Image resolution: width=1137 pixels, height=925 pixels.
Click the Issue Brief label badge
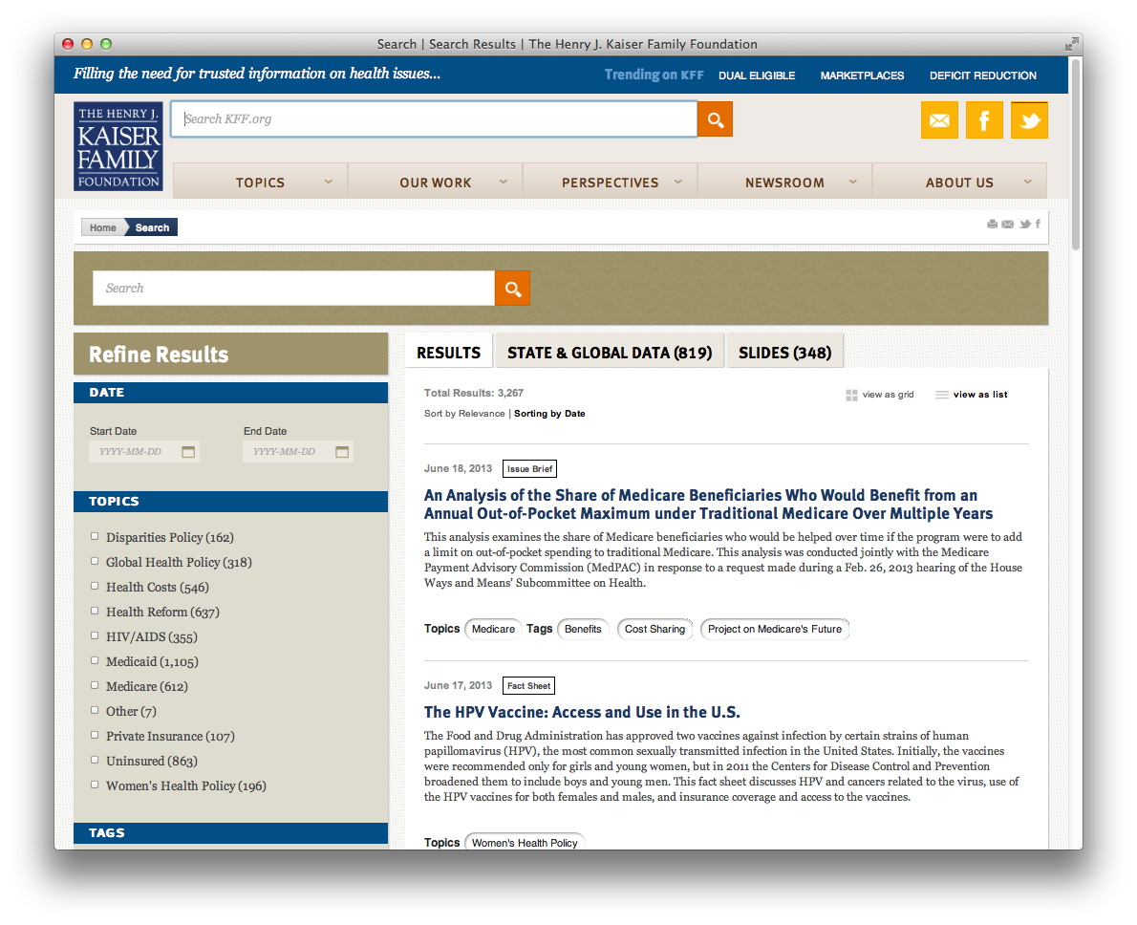(x=529, y=468)
